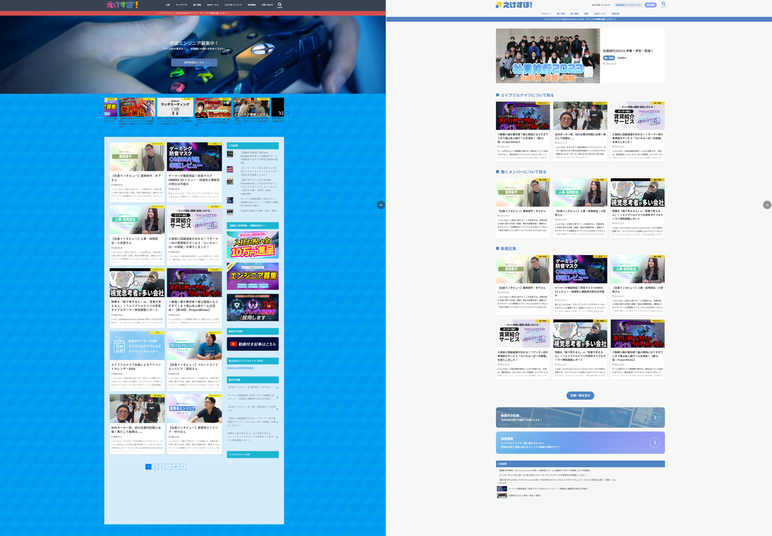Click circled arrow on 動画付き記事 banner
The height and width of the screenshot is (536, 772).
654,418
